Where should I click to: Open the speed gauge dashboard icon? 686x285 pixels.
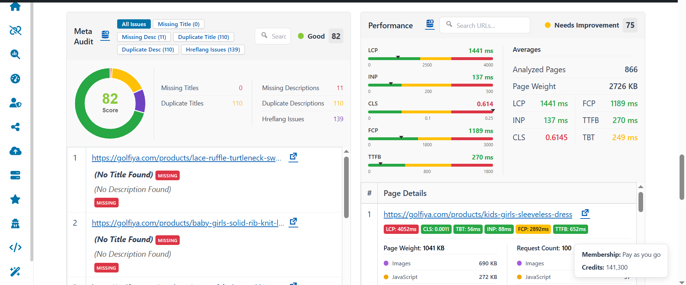[x=15, y=79]
